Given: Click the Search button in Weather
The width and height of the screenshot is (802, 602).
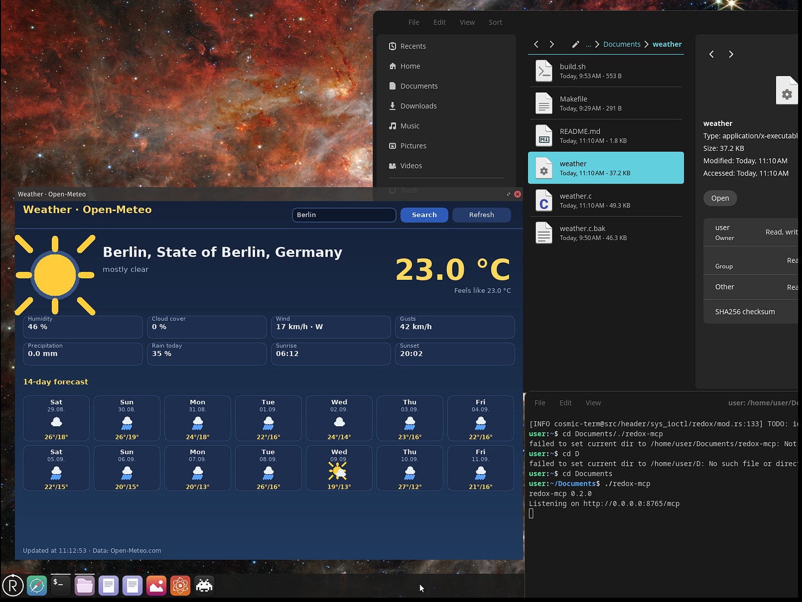Looking at the screenshot, I should pyautogui.click(x=424, y=215).
